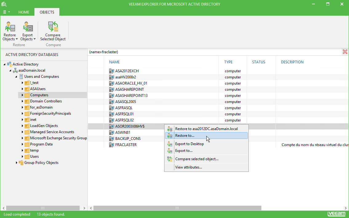349x218 pixels.
Task: Expand the Computers folder arrow
Action: point(22,95)
